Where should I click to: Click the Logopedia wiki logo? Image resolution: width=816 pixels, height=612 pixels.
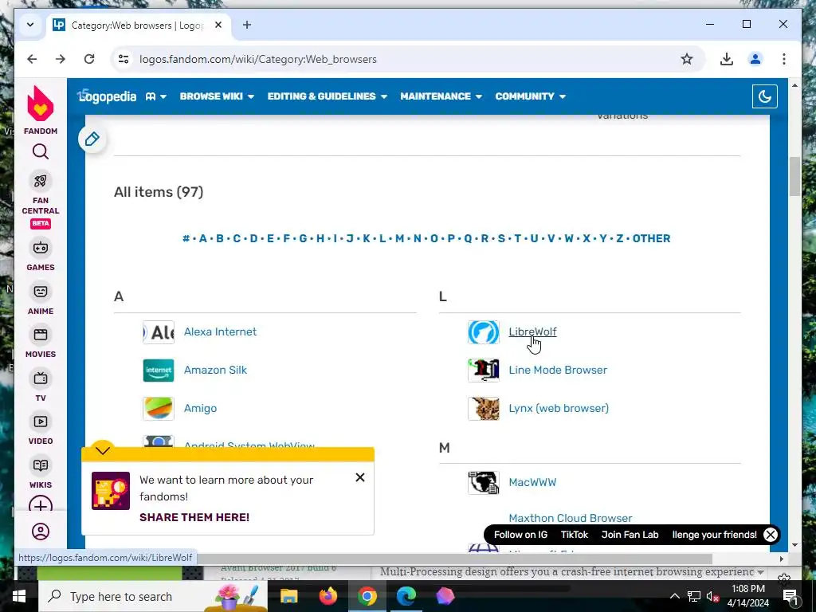(x=107, y=96)
